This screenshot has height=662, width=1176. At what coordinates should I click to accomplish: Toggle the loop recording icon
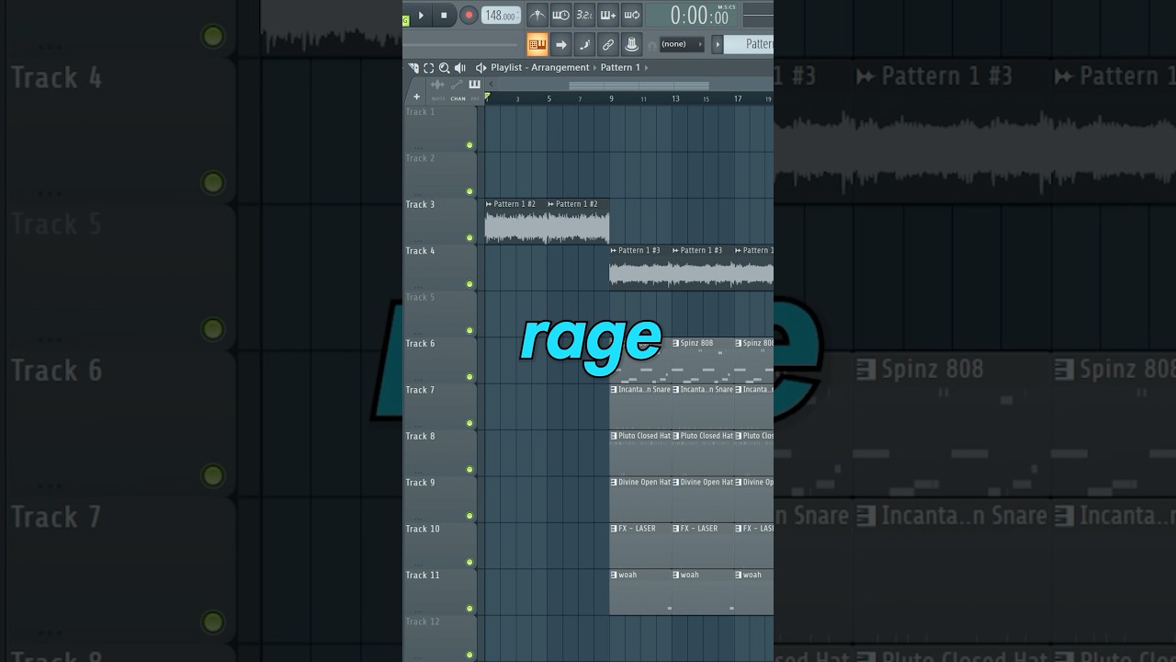(631, 15)
